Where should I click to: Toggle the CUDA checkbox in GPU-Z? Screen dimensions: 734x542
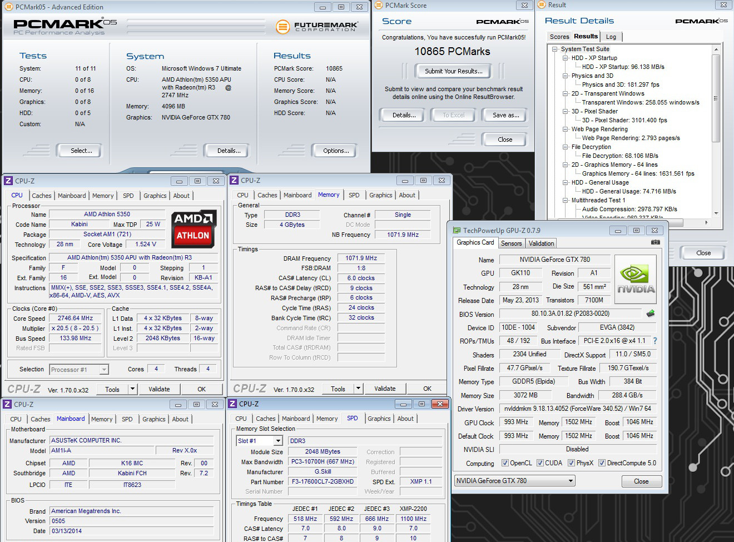pos(540,463)
